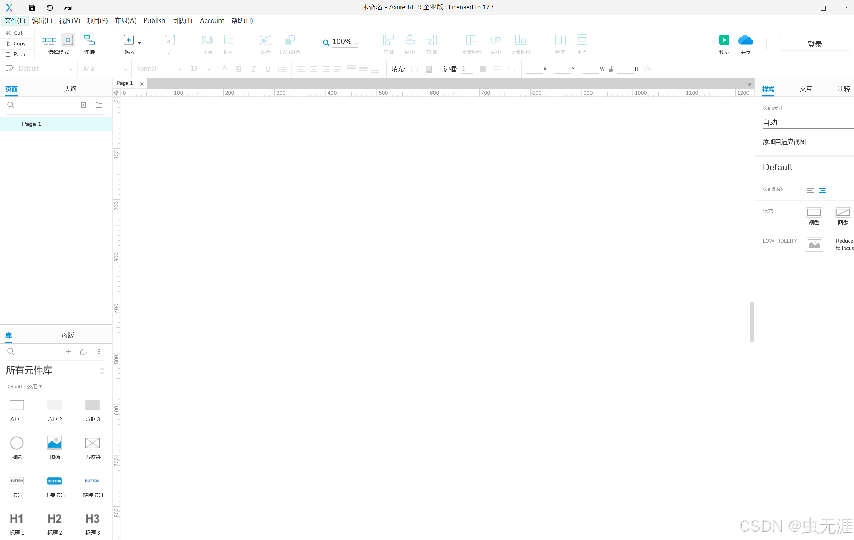This screenshot has width=854, height=540.
Task: Click the add folder icon in Pages panel
Action: pos(99,105)
